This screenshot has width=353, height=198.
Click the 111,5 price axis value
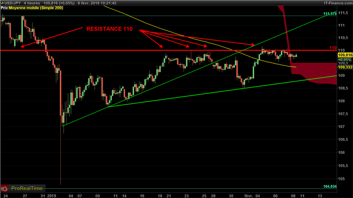click(x=343, y=13)
